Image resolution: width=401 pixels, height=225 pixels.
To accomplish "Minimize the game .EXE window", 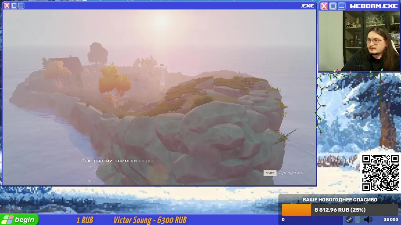I will (21, 6).
